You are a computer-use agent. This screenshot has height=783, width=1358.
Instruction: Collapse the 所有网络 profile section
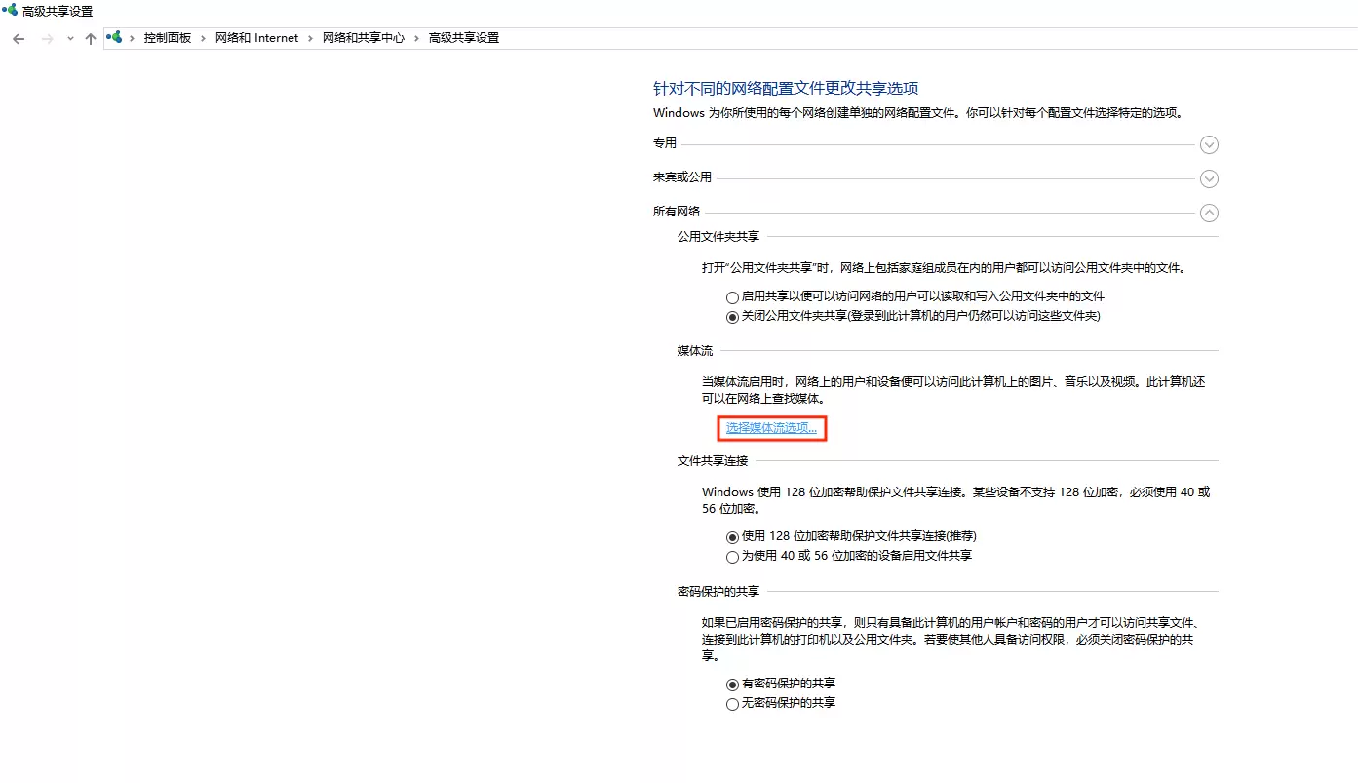coord(1209,213)
